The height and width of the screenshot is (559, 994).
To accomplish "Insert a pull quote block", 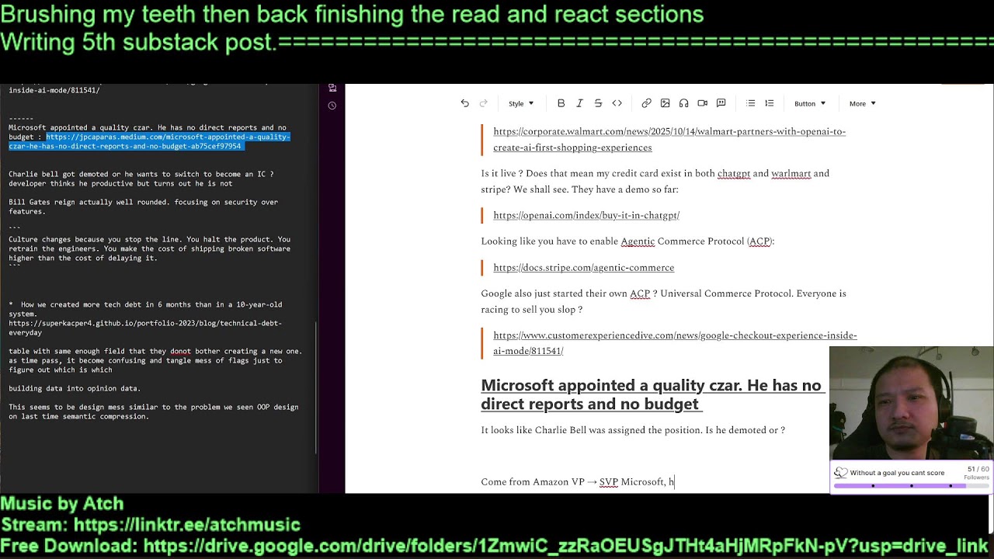I will point(721,103).
